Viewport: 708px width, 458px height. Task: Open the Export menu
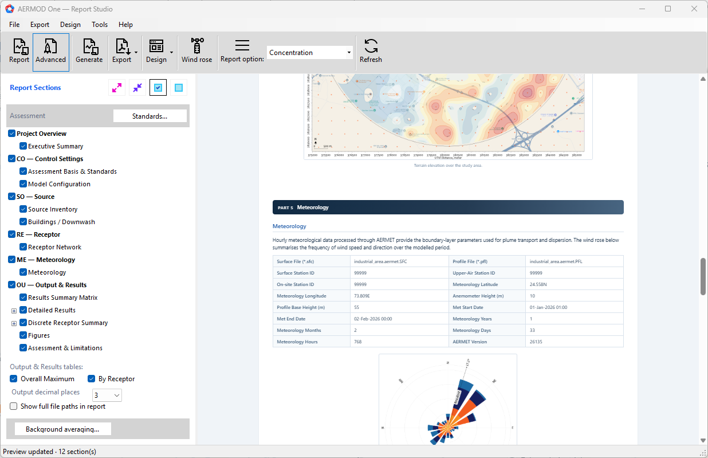[40, 25]
